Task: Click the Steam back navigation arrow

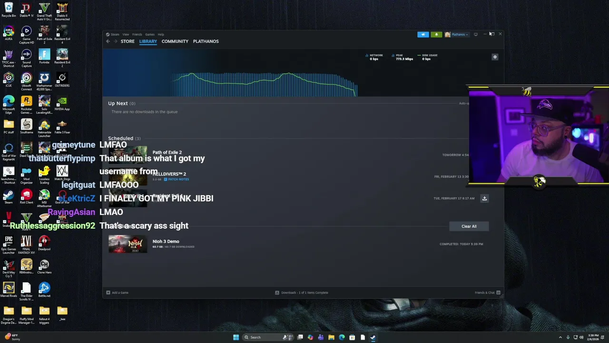Action: pyautogui.click(x=108, y=41)
